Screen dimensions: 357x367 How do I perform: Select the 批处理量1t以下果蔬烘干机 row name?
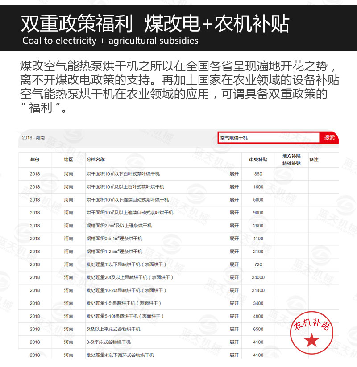click(x=126, y=264)
